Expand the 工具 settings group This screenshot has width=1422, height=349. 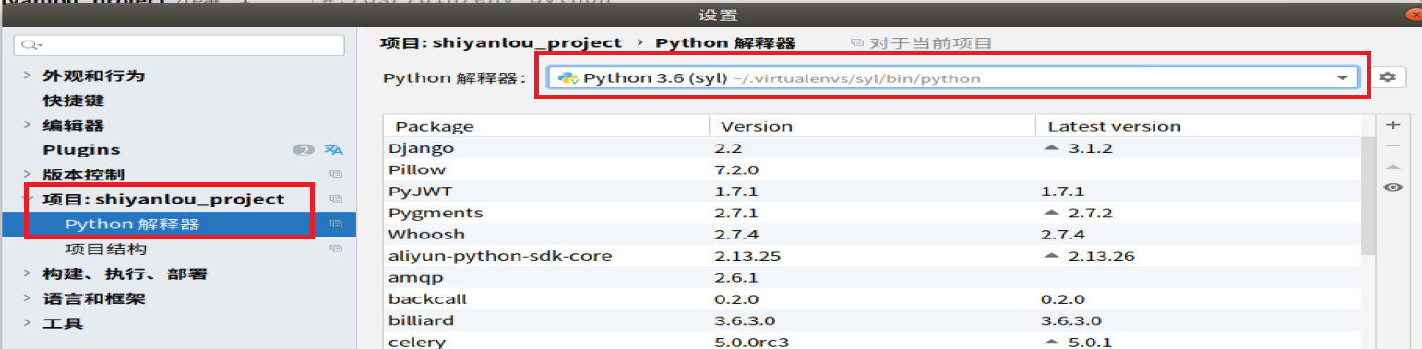click(x=28, y=323)
